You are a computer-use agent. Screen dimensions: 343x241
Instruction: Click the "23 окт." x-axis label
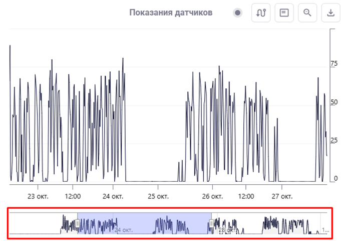[38, 194]
